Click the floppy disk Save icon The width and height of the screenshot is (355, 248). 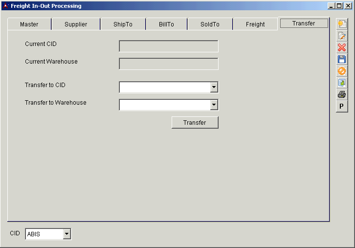click(x=342, y=59)
